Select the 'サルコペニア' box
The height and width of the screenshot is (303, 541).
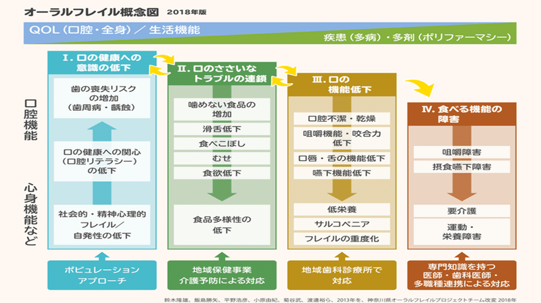coord(342,225)
